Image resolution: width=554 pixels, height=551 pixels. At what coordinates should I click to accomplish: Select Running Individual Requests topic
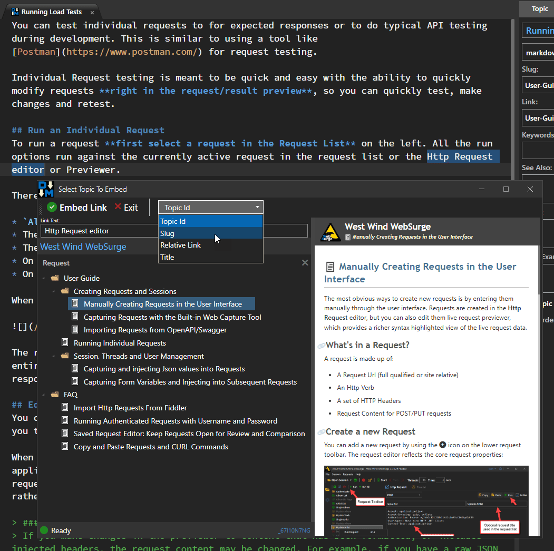point(120,343)
